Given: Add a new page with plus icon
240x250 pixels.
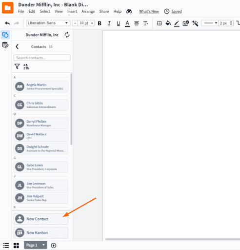Looking at the screenshot, I should tap(54, 246).
